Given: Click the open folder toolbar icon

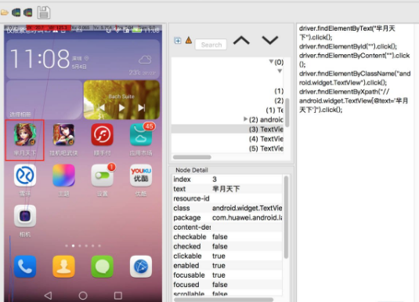Looking at the screenshot, I should [4, 13].
